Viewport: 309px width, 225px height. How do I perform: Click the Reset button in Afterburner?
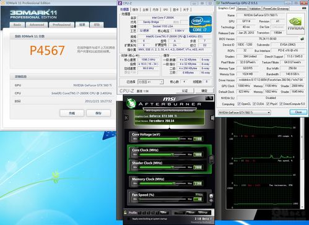191,213
